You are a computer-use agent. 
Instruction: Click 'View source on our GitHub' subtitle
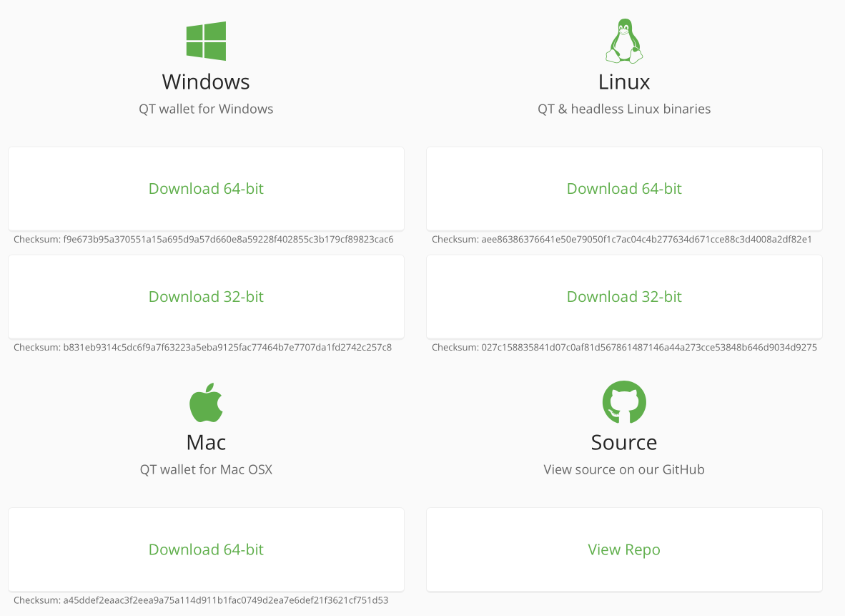coord(624,469)
